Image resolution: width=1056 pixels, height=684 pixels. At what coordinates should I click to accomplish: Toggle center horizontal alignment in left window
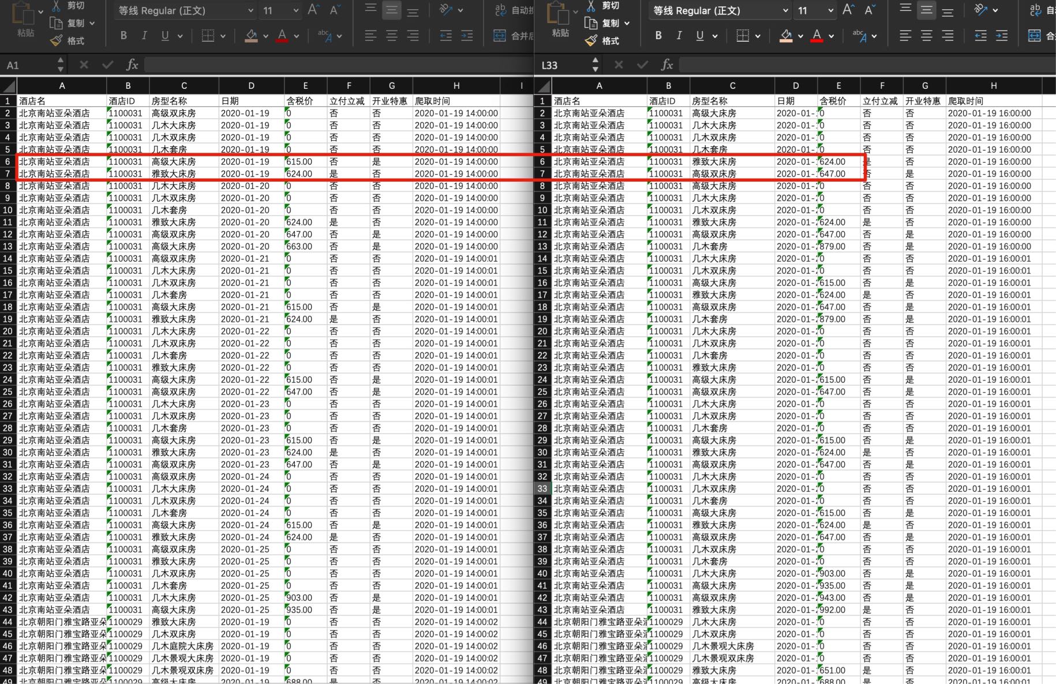pos(392,36)
